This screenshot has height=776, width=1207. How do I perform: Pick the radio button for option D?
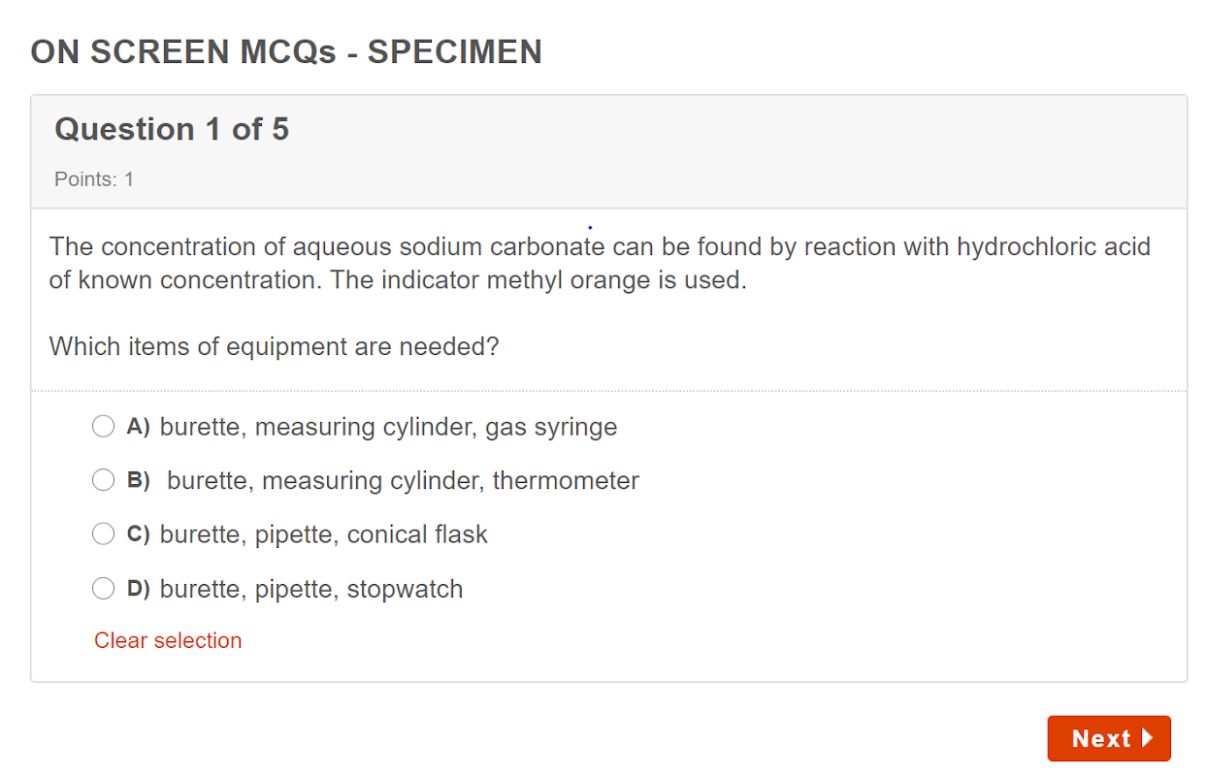coord(103,588)
